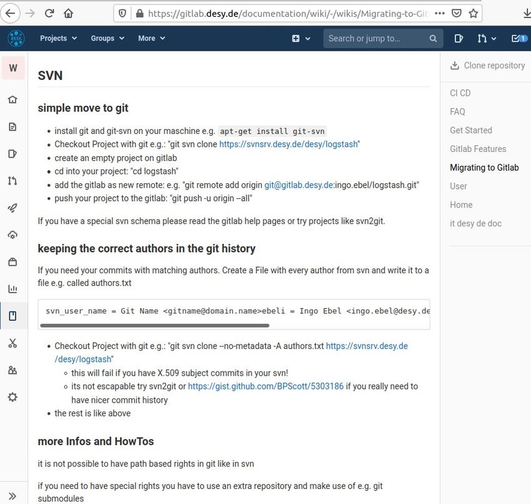Open Repository in left sidebar
Screen dimensions: 531x504
click(12, 127)
